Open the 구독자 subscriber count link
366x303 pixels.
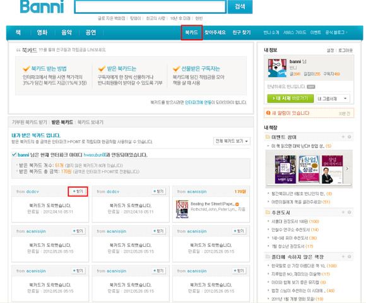[331, 74]
